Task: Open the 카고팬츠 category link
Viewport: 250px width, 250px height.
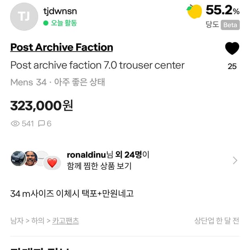Action: 65,221
